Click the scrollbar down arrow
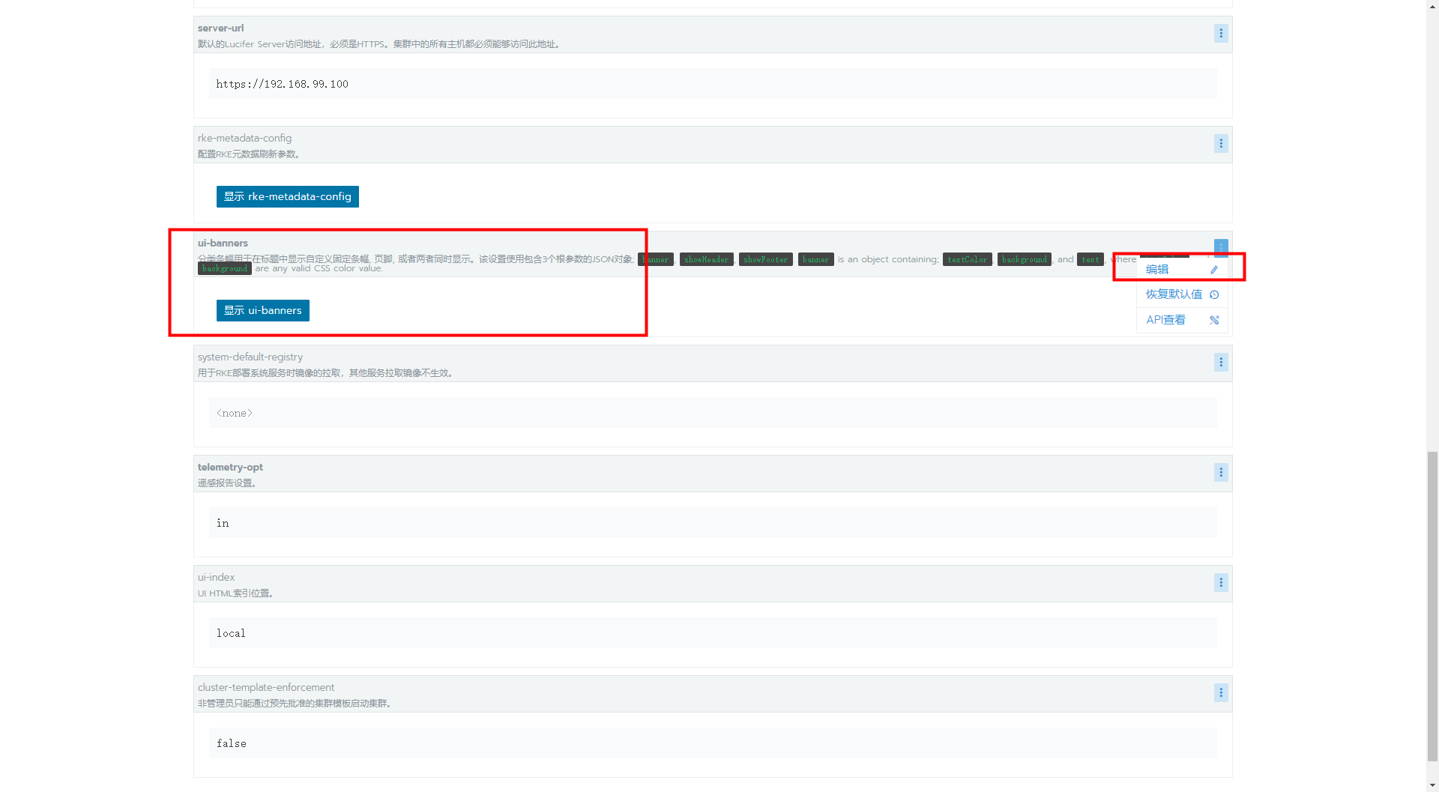This screenshot has width=1439, height=792. tap(1432, 785)
